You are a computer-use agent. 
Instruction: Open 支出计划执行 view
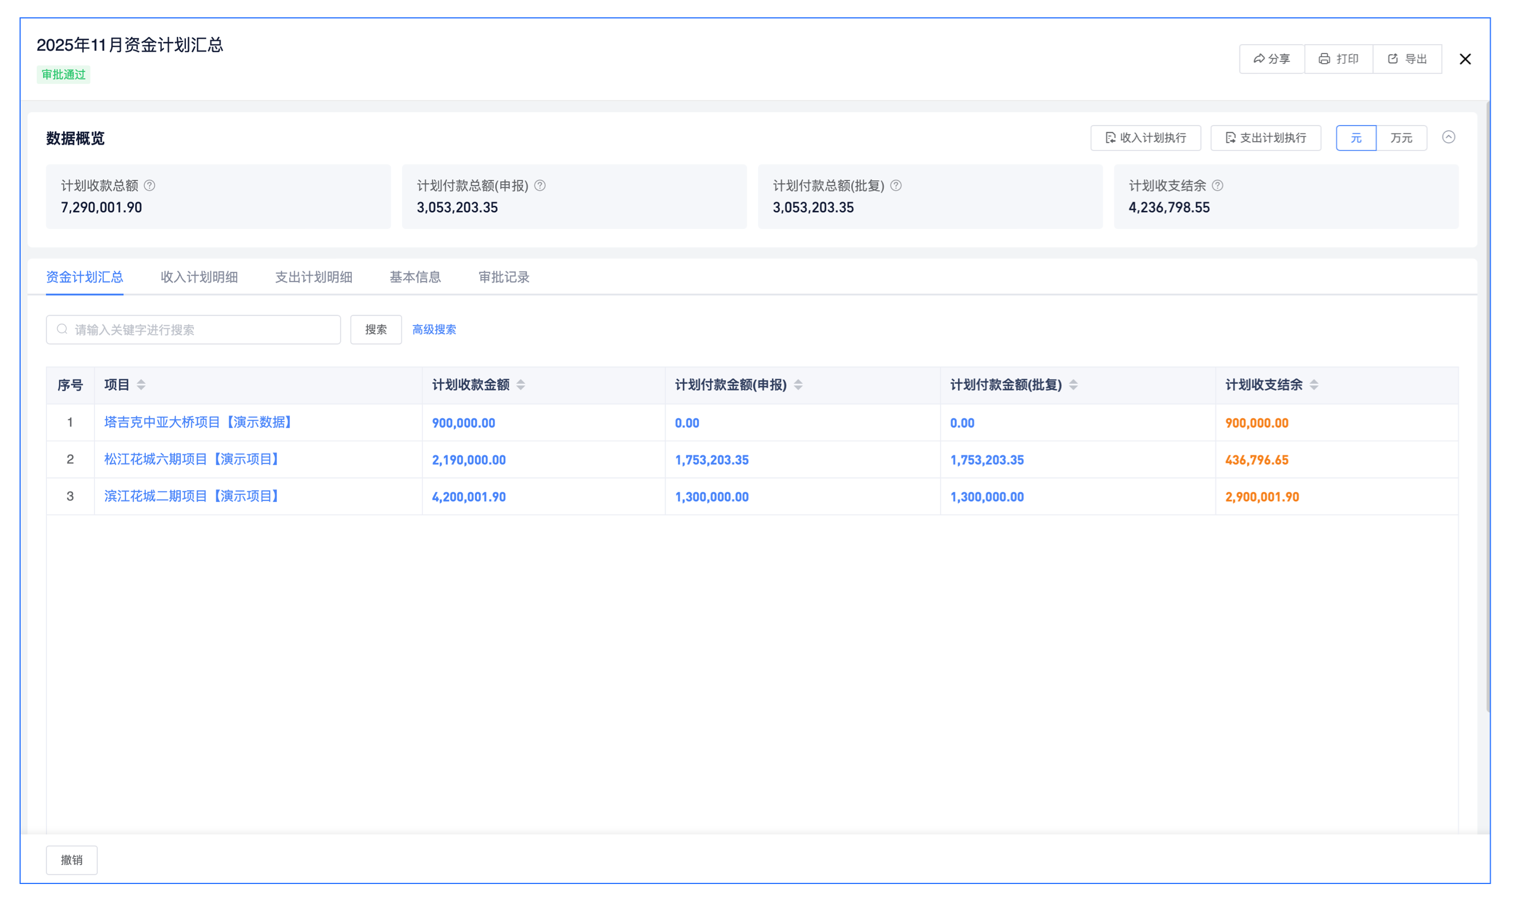[1265, 138]
